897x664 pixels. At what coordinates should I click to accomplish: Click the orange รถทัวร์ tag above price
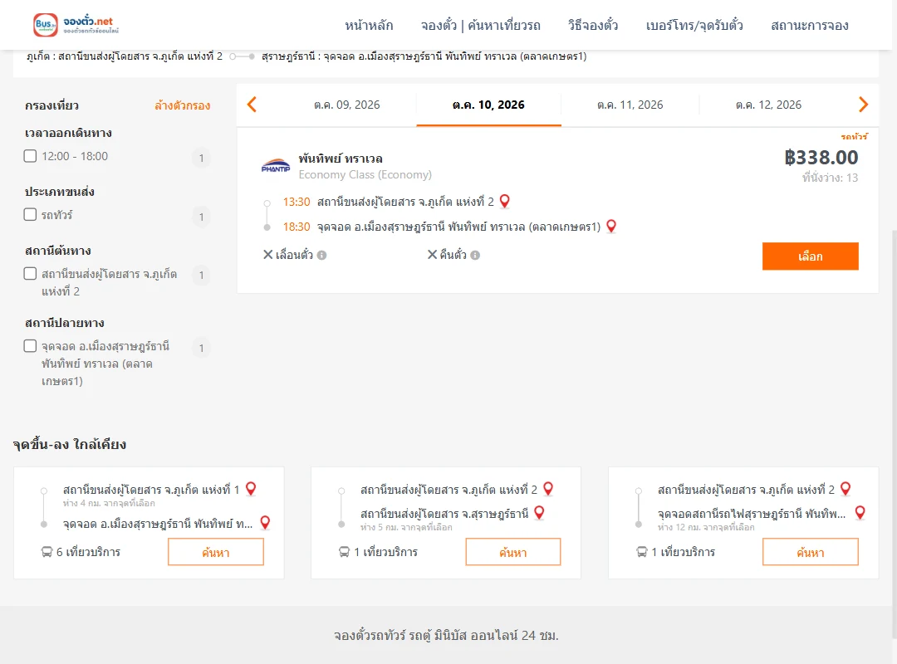[x=854, y=137]
